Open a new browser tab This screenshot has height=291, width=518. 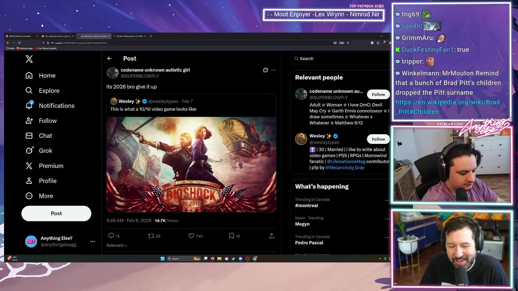pyautogui.click(x=151, y=36)
